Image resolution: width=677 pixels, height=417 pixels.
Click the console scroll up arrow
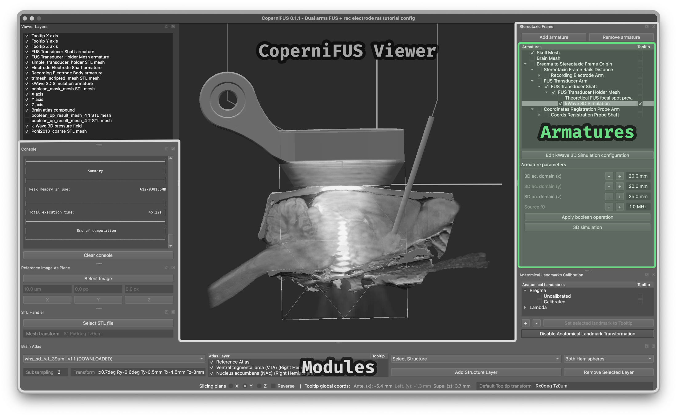point(171,158)
